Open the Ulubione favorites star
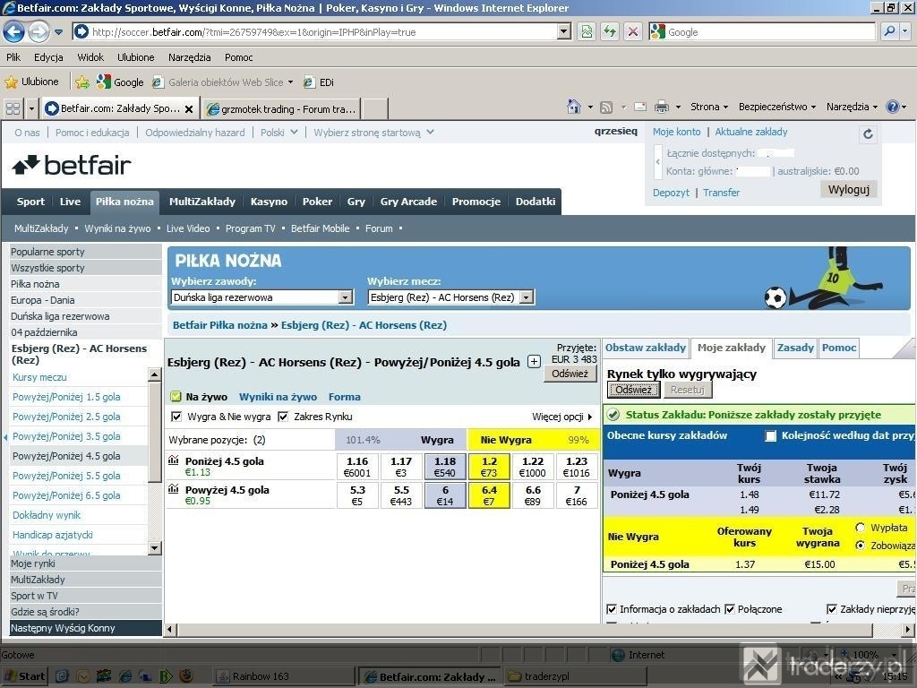Screen dimensions: 917x688 click(x=31, y=82)
